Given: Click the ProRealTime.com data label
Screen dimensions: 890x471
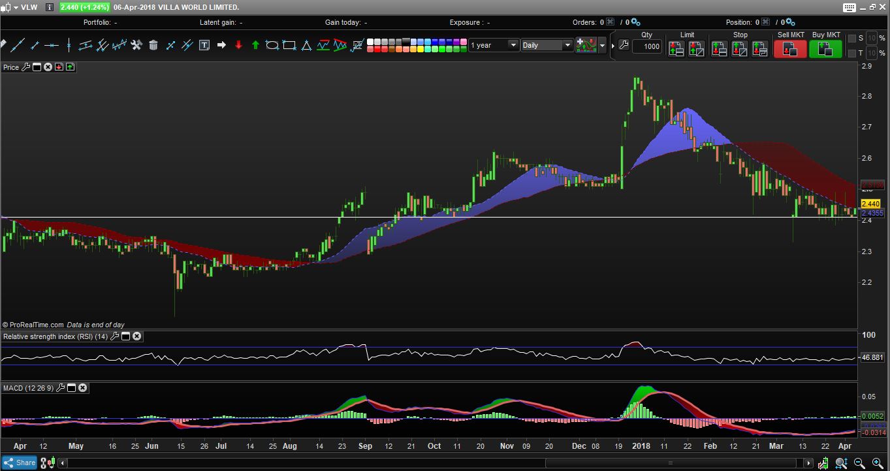Looking at the screenshot, I should pos(63,325).
